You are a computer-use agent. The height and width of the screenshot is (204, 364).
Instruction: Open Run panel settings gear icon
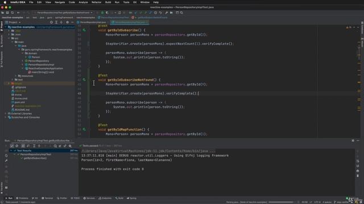(x=353, y=141)
